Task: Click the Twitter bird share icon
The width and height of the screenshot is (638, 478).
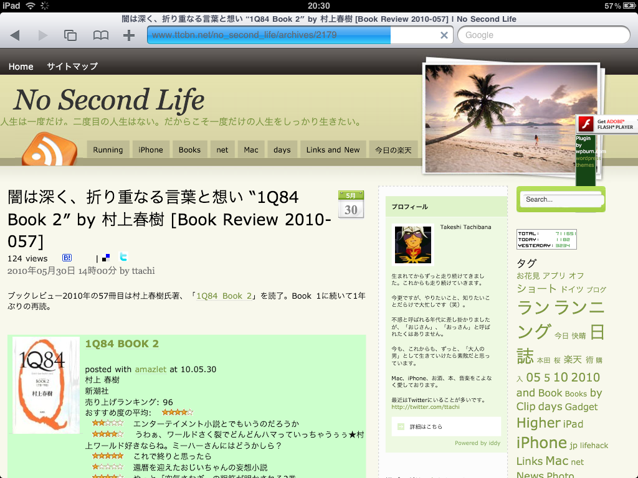Action: tap(123, 257)
